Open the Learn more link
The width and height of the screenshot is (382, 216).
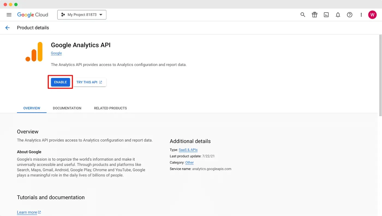29,212
